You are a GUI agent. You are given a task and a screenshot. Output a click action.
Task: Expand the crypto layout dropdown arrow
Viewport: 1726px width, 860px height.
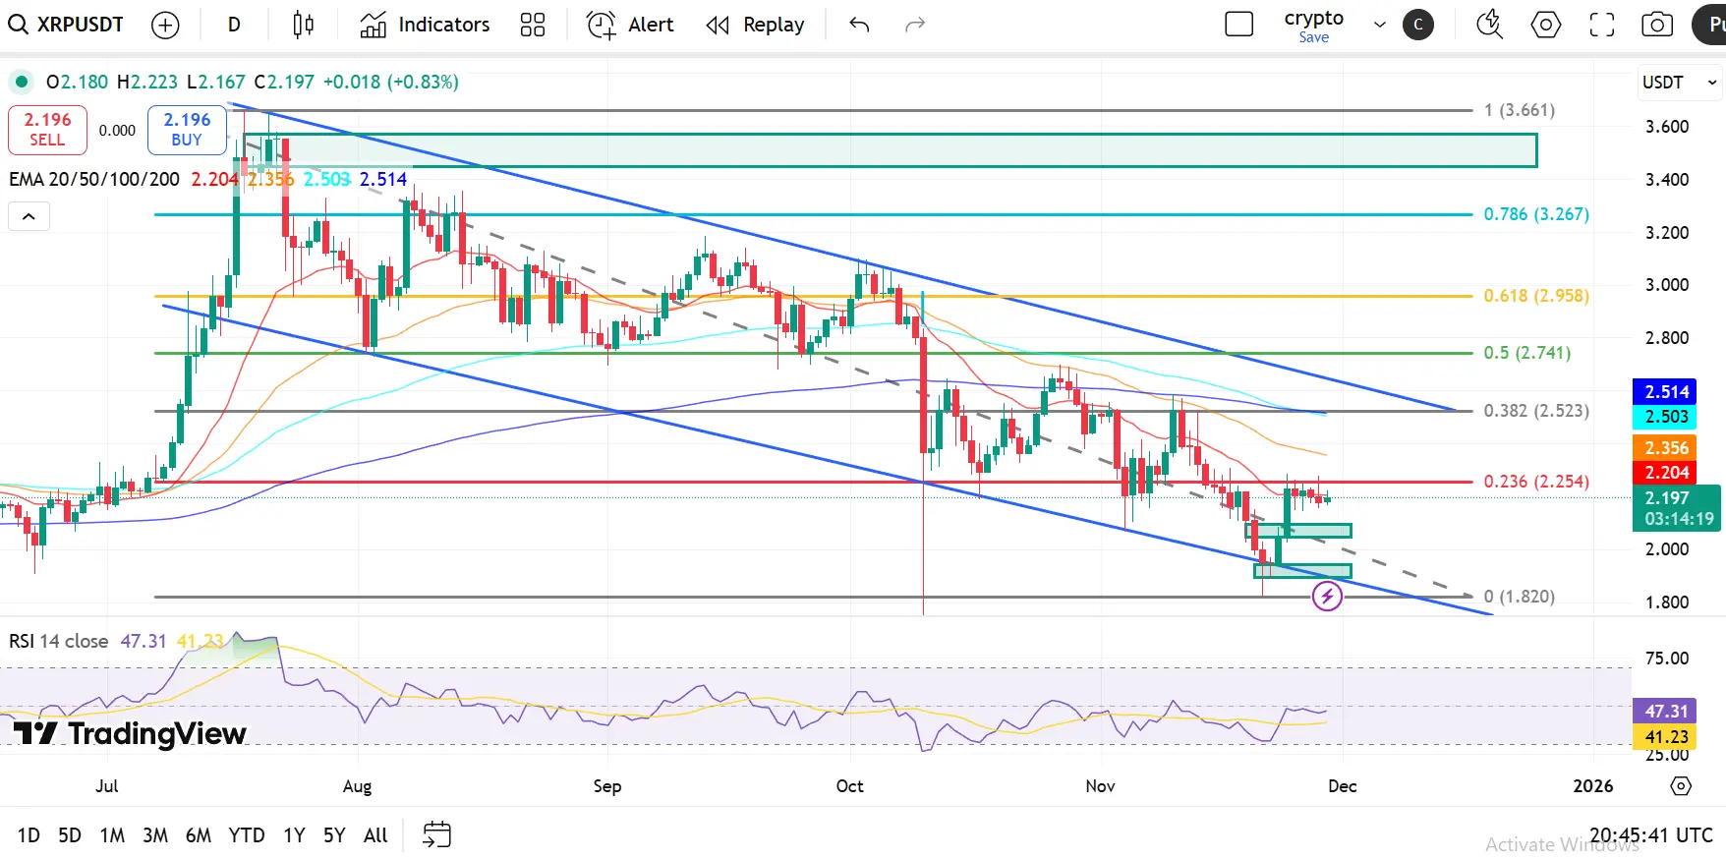tap(1379, 25)
